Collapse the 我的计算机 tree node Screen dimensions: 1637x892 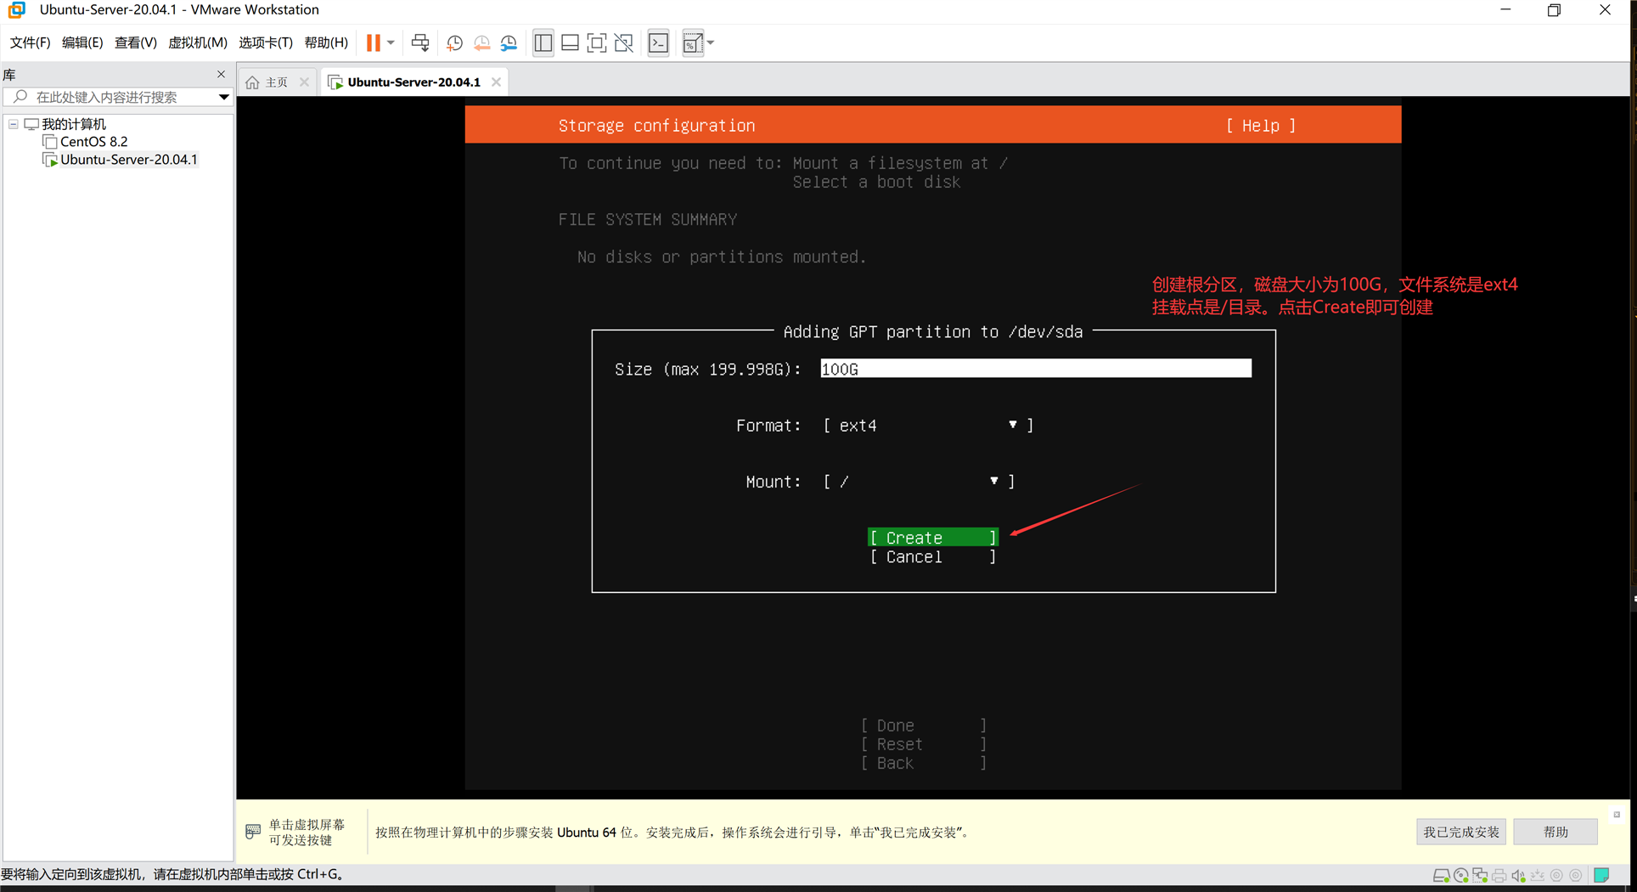[14, 124]
